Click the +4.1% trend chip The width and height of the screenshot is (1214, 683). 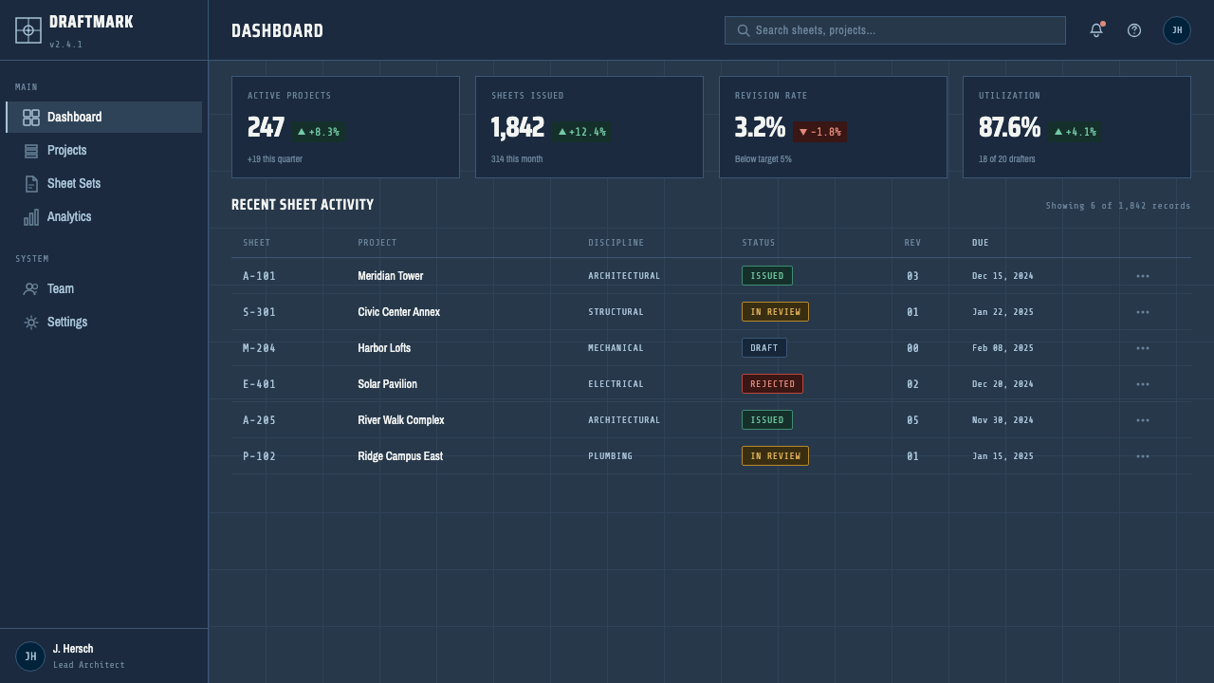point(1075,132)
